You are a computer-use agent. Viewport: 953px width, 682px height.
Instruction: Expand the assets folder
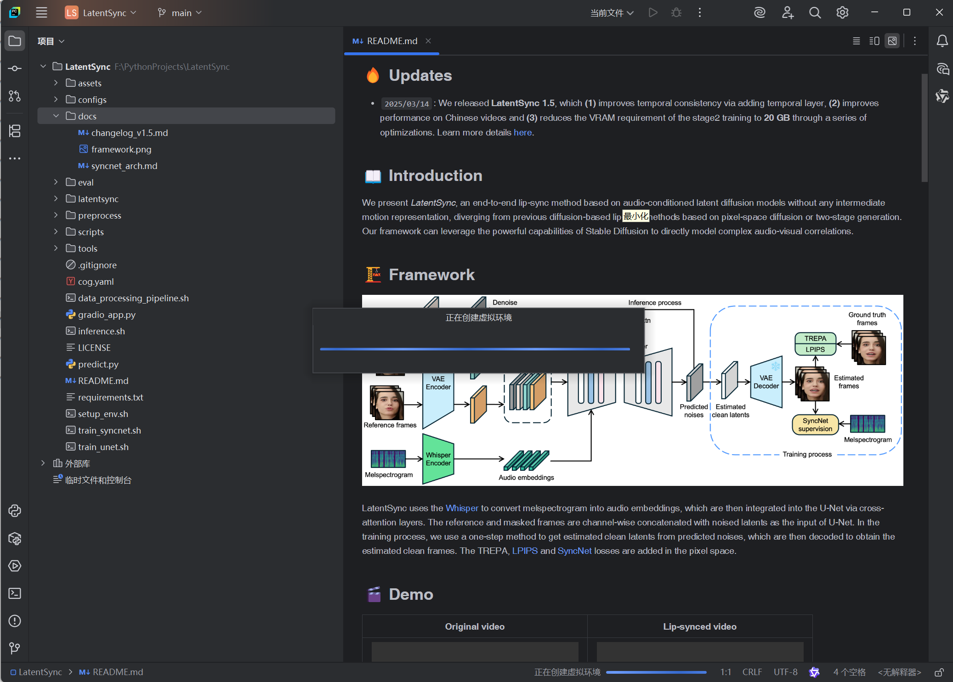pos(56,83)
